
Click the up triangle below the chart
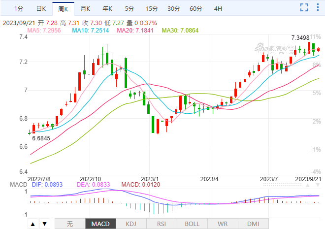(x=32, y=224)
